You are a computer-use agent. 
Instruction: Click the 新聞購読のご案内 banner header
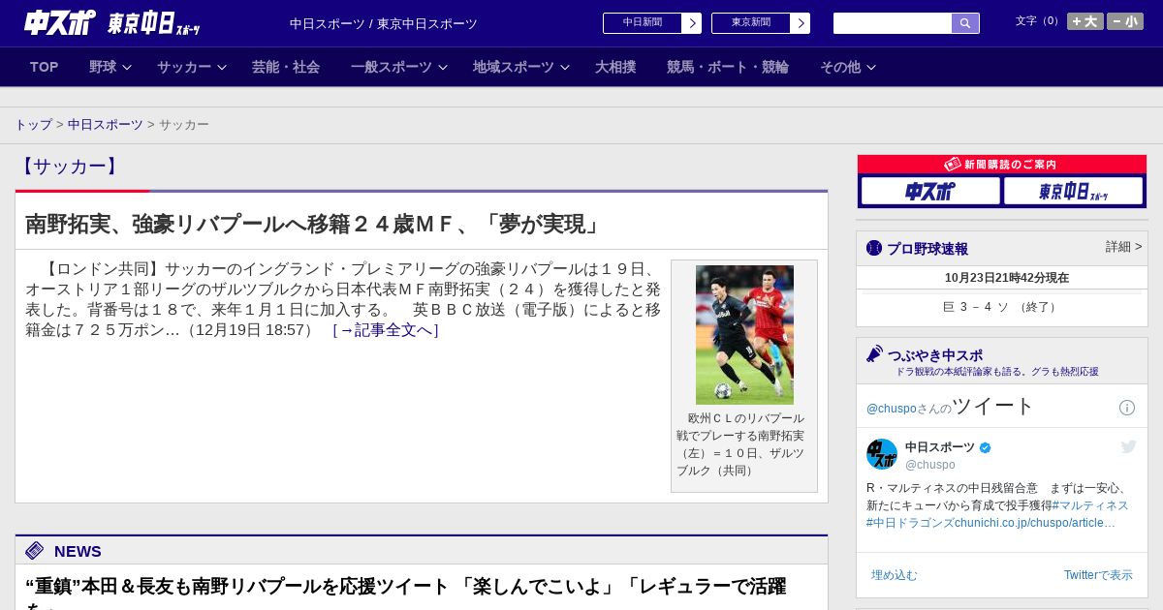(x=1002, y=165)
